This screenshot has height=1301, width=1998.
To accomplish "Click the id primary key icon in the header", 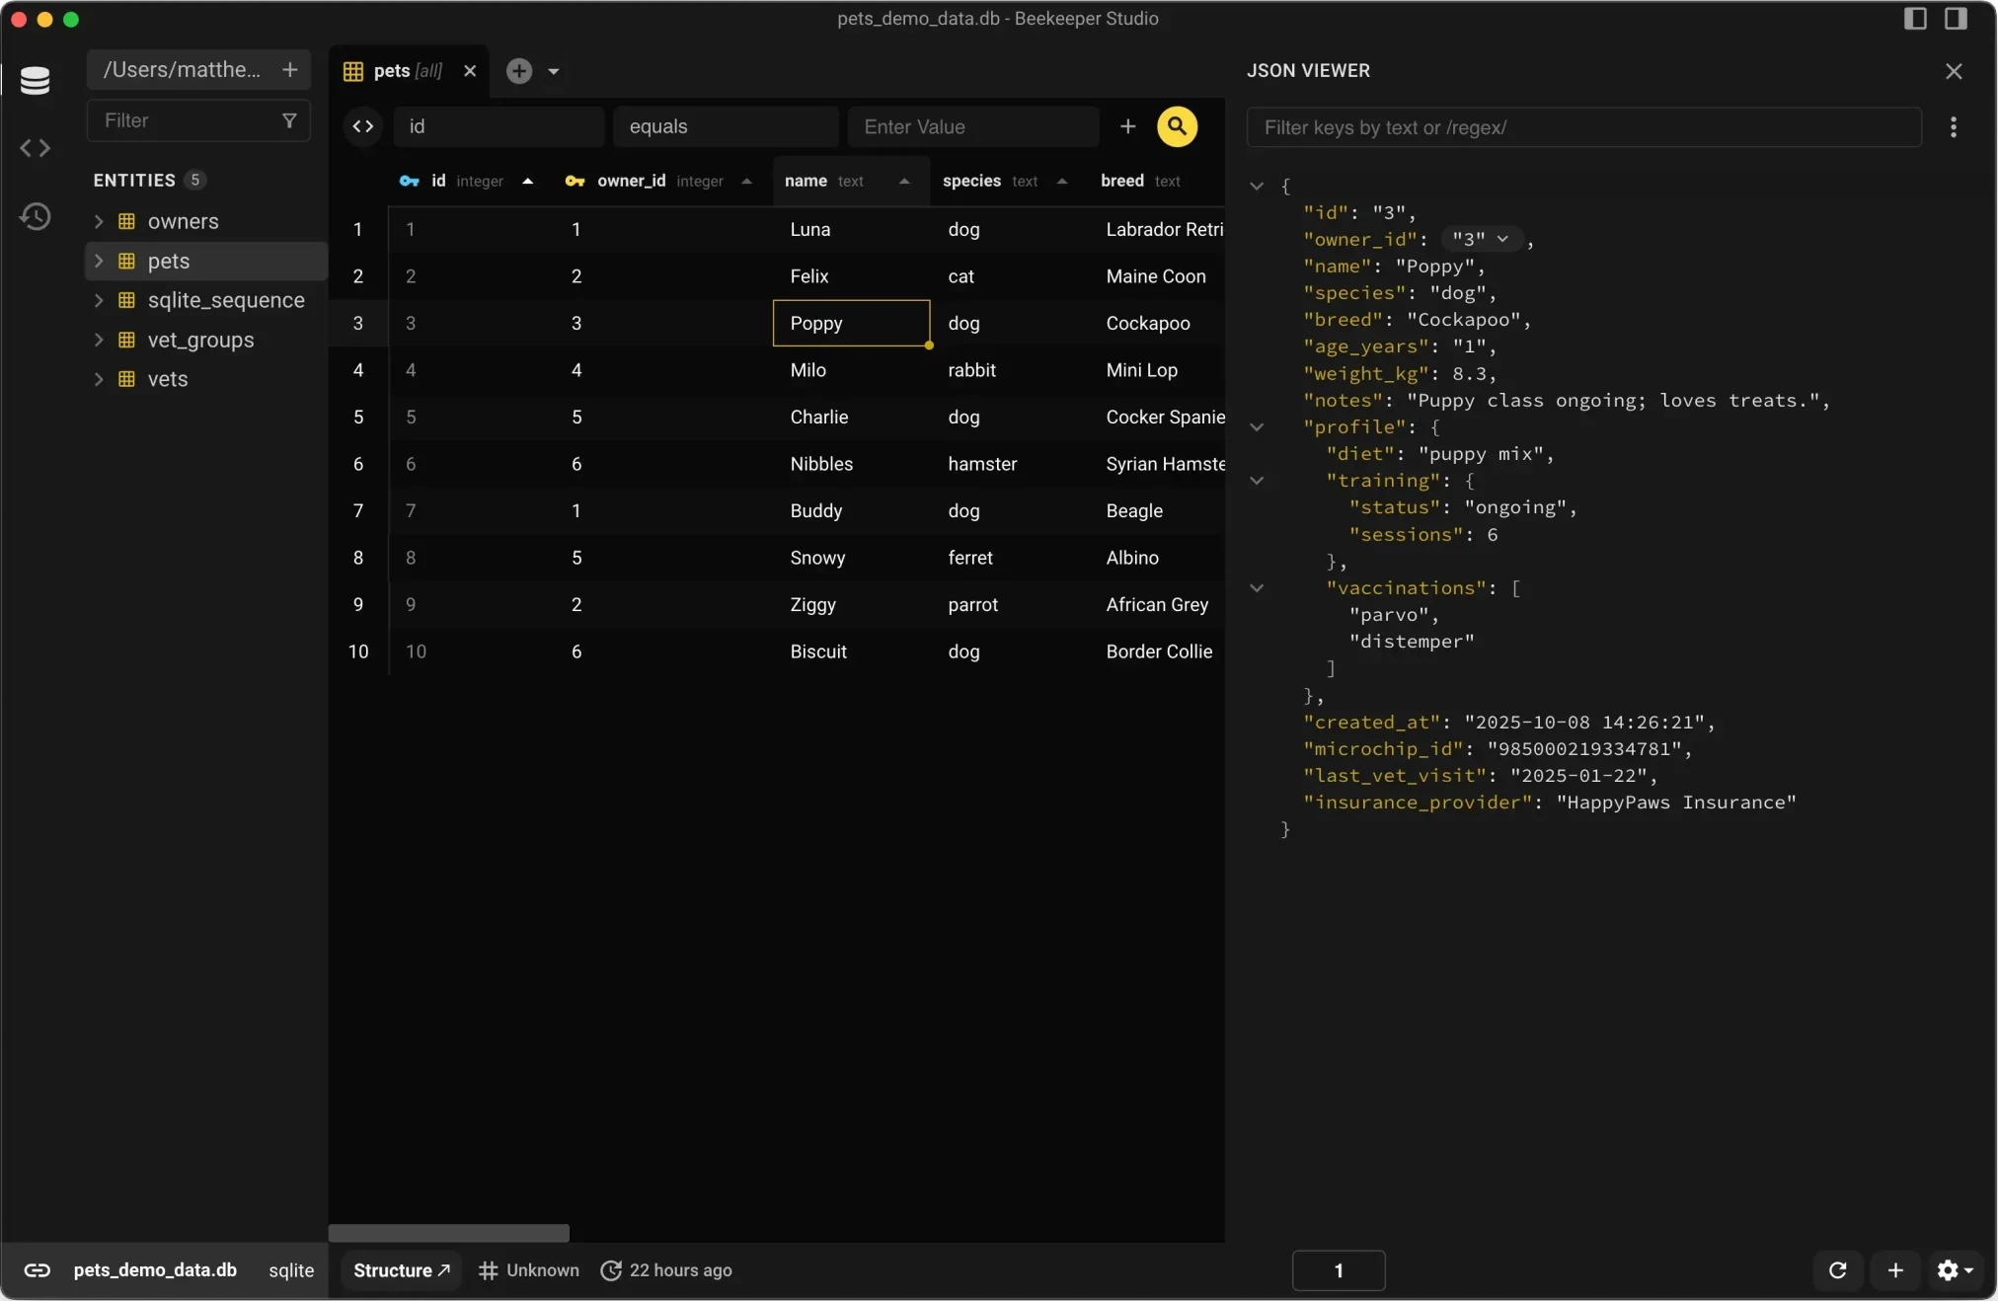I will 409,182.
